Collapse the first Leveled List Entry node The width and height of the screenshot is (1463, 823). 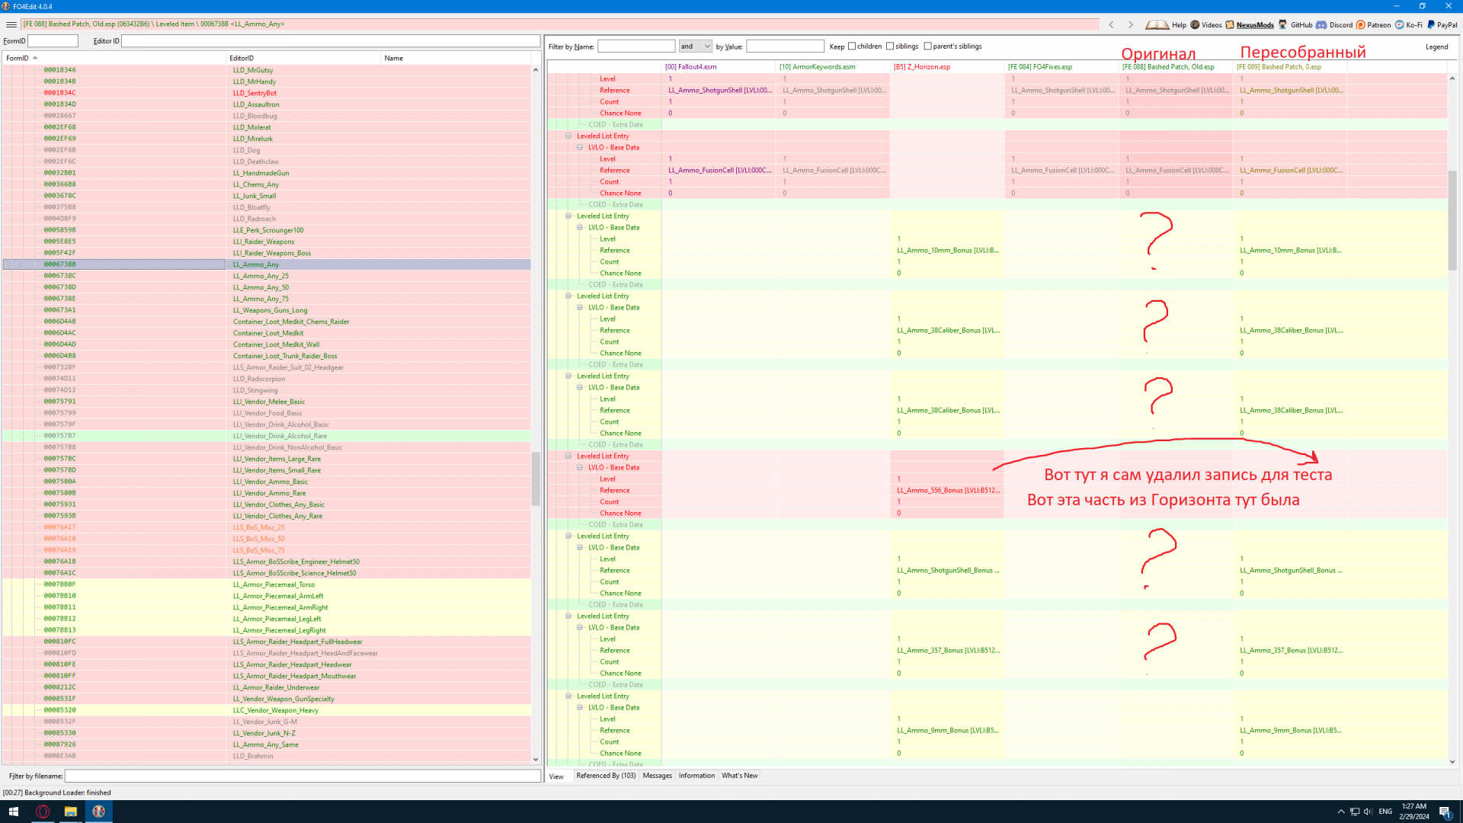[568, 136]
